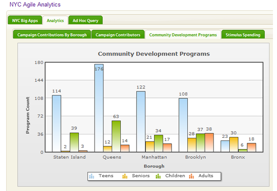Image resolution: width=277 pixels, height=191 pixels.
Task: Switch to the Stimulus Spending tab
Action: (x=243, y=34)
